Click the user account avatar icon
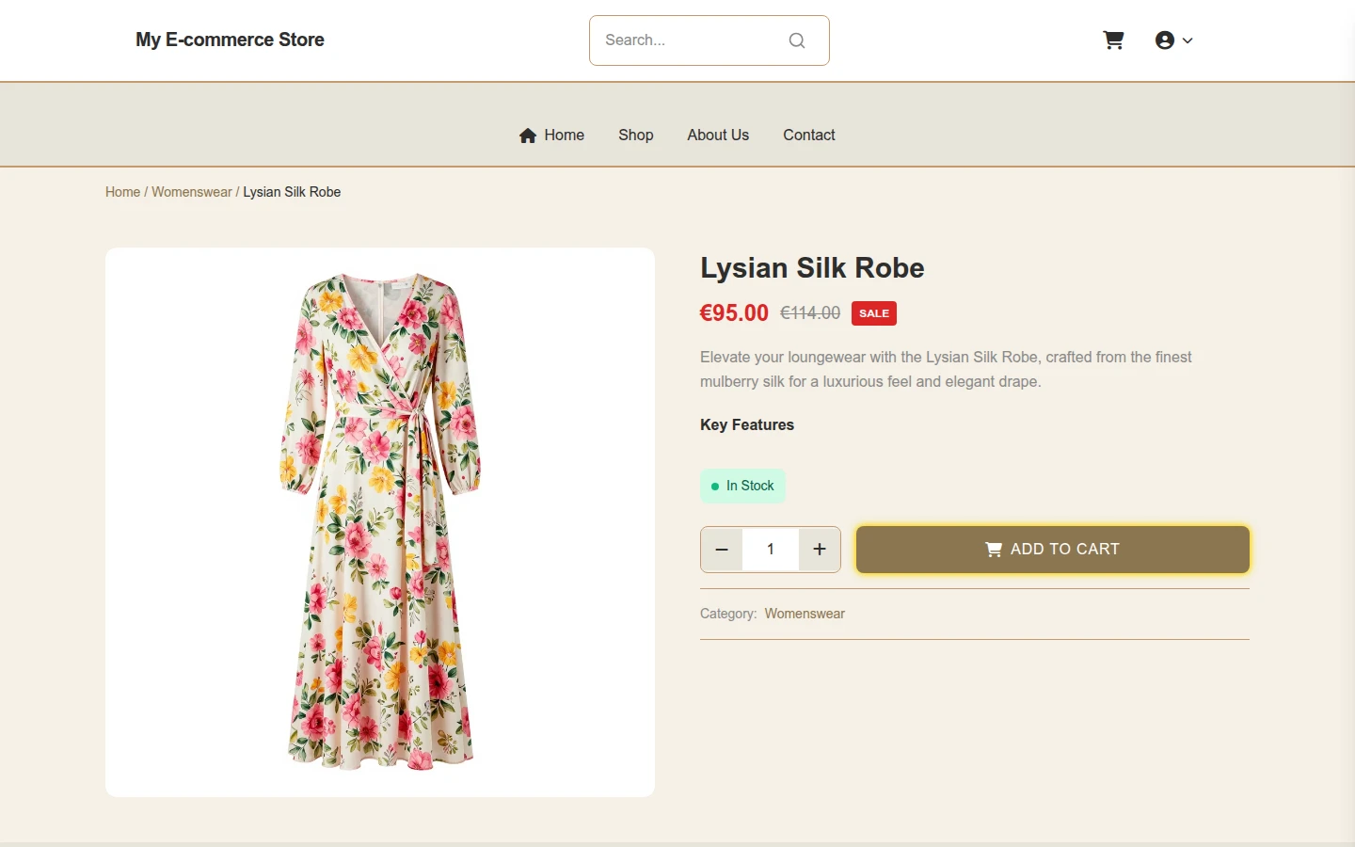Screen dimensions: 1355x847 coord(1165,40)
